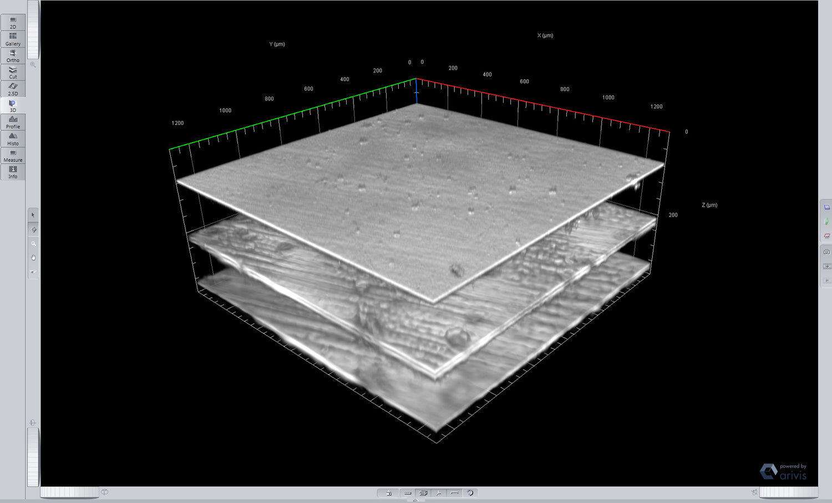Open the Measure panel

pos(13,155)
